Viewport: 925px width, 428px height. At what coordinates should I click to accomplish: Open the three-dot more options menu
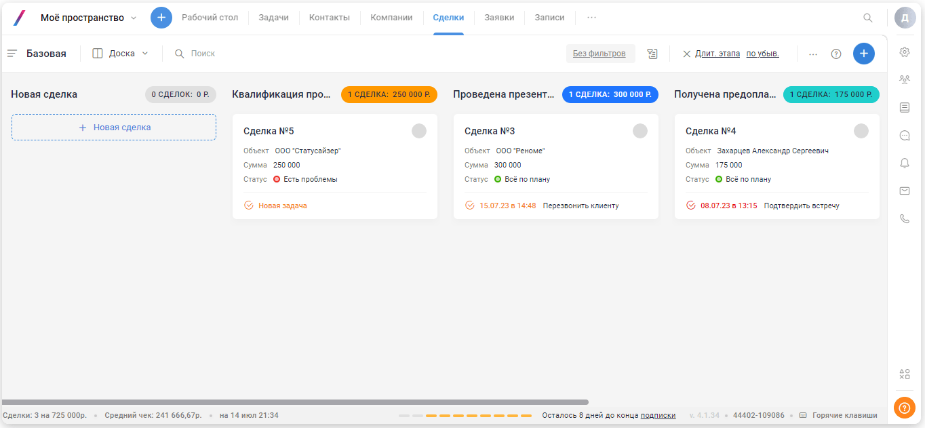812,53
